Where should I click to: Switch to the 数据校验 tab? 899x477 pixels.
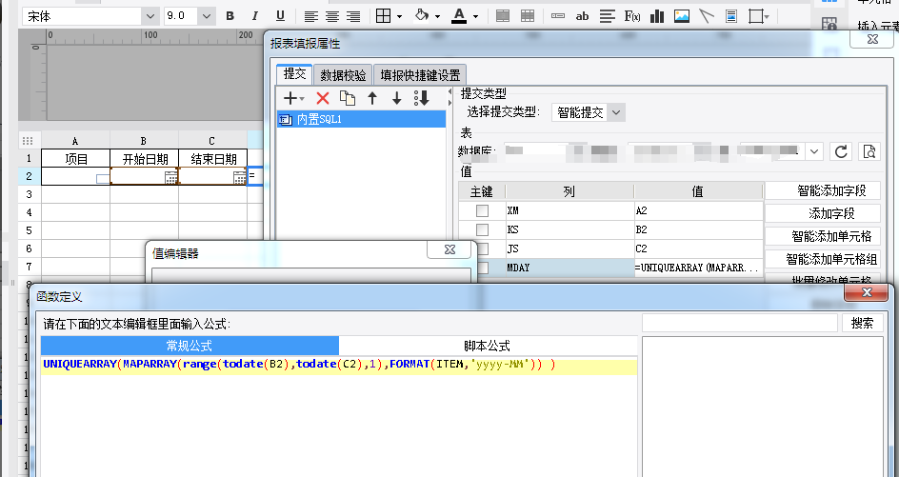343,75
